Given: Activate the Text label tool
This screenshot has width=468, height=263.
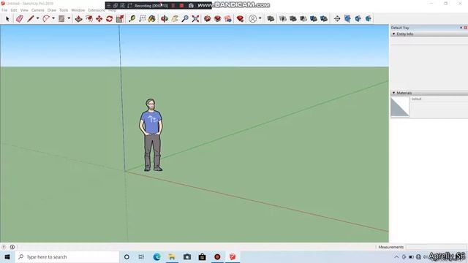Looking at the screenshot, I should [143, 19].
